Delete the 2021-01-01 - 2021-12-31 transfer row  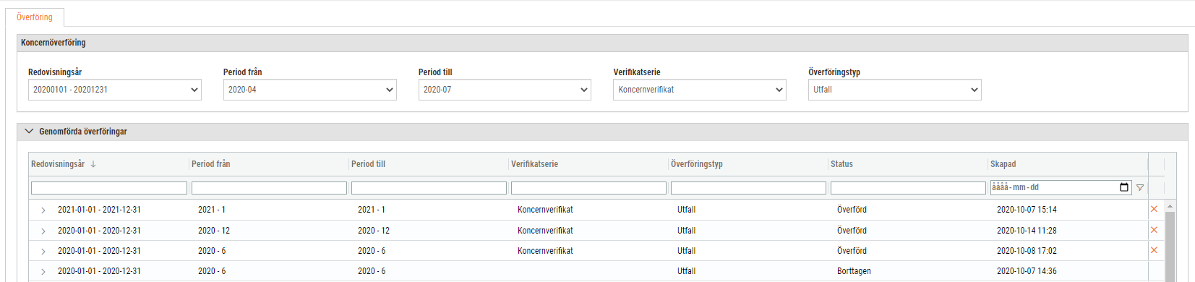(x=1154, y=209)
